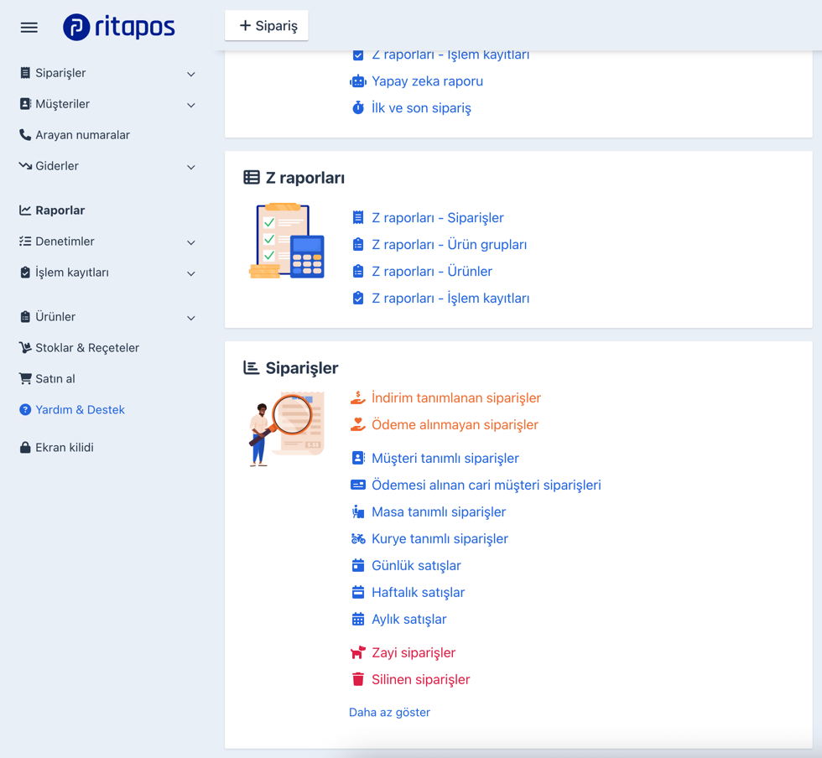Click the robot icon for Yapay zeka raporu
This screenshot has height=758, width=822.
click(x=358, y=81)
